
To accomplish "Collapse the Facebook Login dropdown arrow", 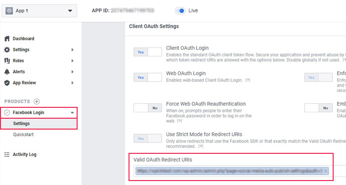I will point(72,113).
